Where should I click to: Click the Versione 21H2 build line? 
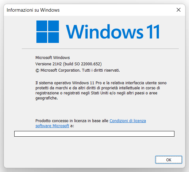click(68, 64)
